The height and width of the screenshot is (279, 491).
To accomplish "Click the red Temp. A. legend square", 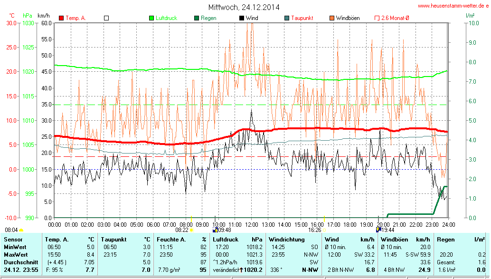I will tap(61, 18).
